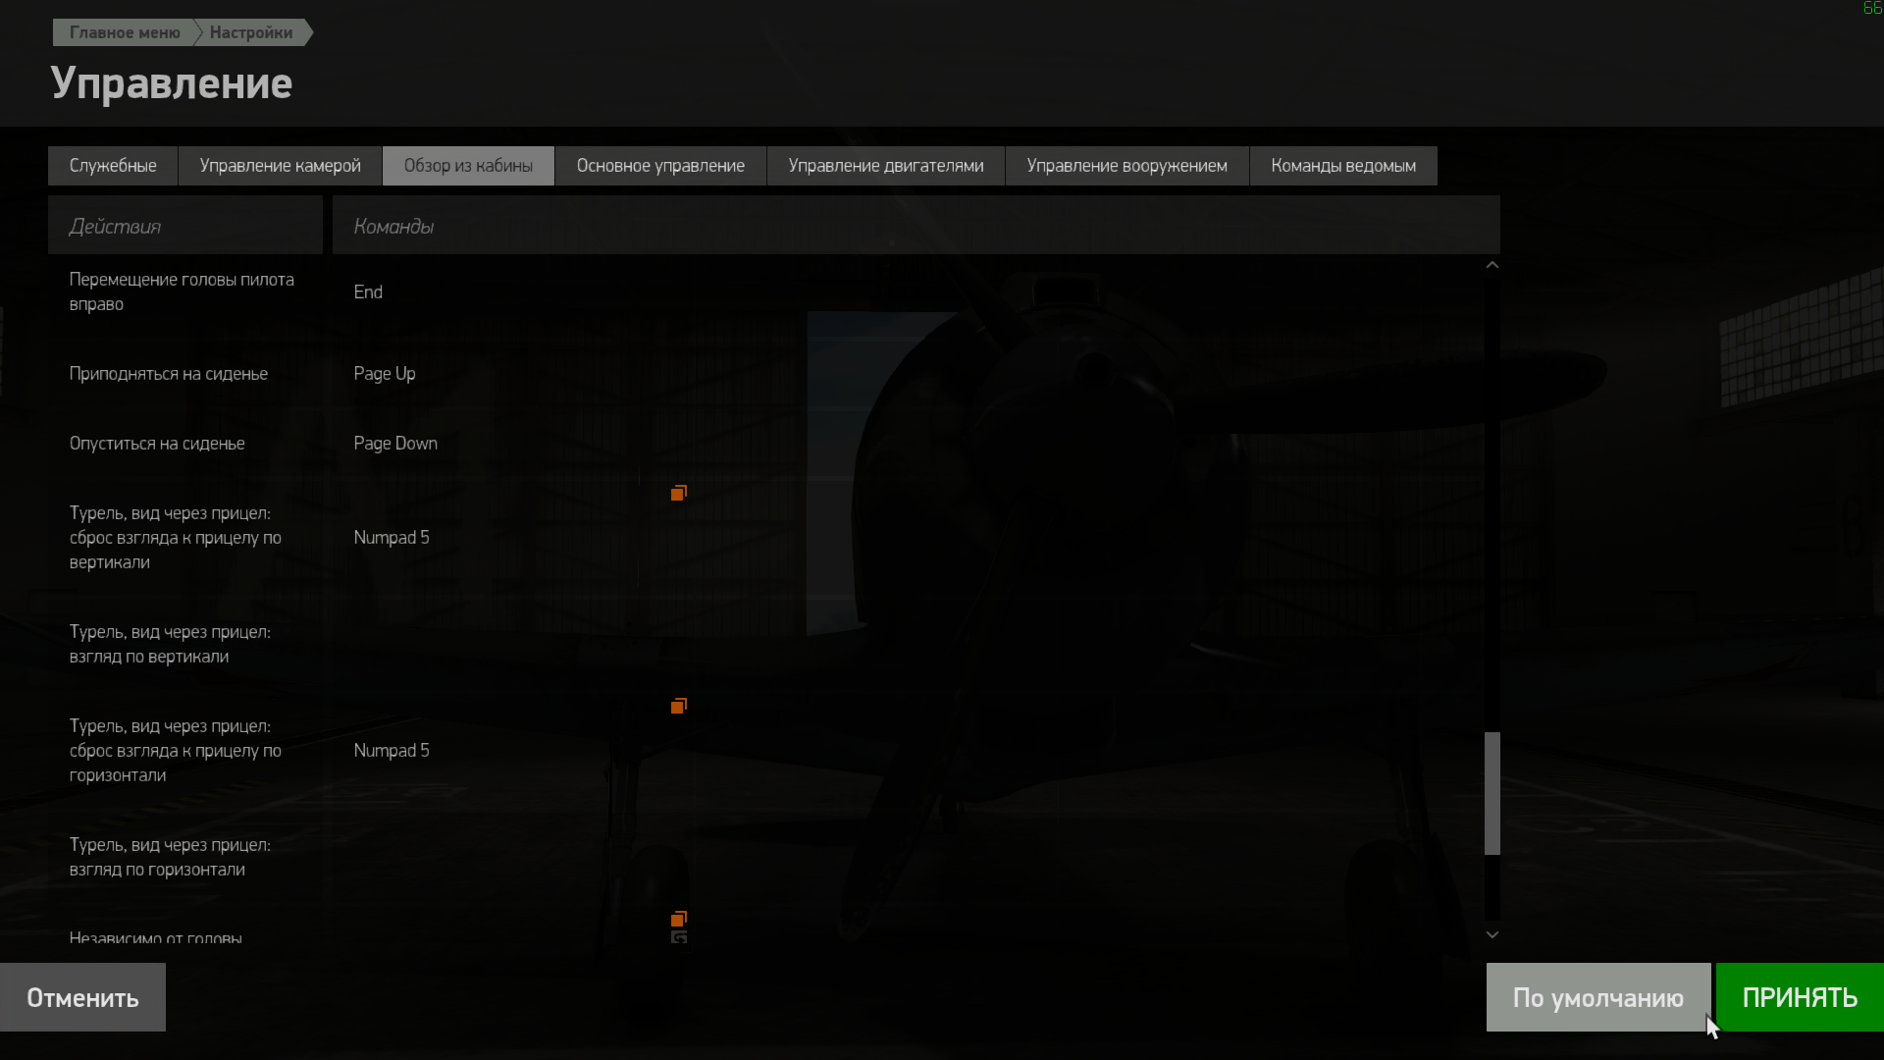Click orange conflict icon above horizontal sight reset row
Screen dimensions: 1884x1060
tap(678, 706)
